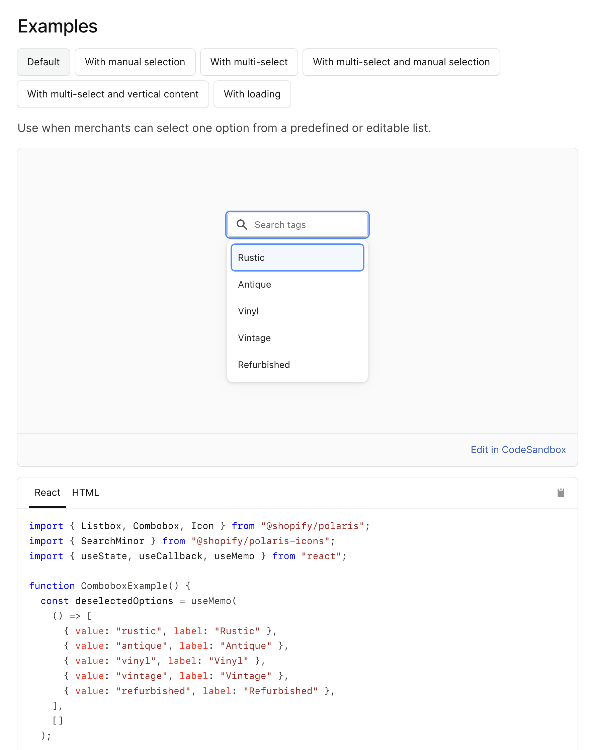
Task: Choose the 'Vintage' option in the listbox
Action: pos(297,338)
